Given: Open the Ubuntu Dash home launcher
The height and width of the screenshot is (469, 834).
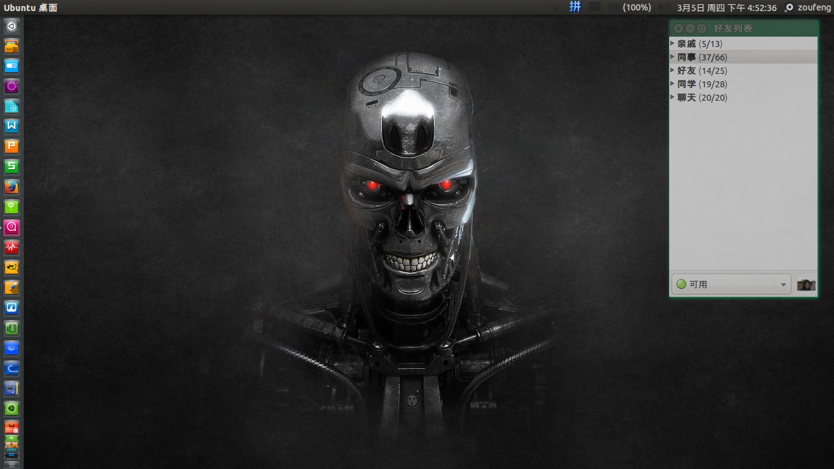Looking at the screenshot, I should click(x=12, y=26).
